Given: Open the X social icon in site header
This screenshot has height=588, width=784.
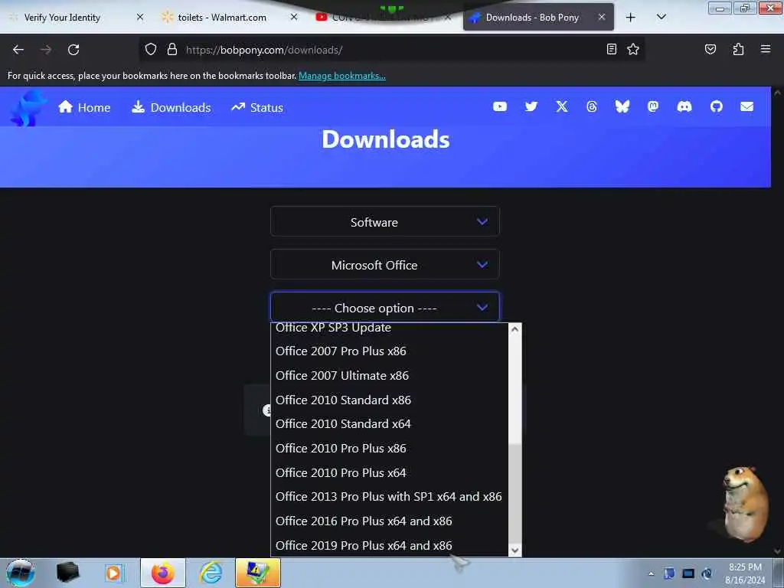Looking at the screenshot, I should [561, 106].
